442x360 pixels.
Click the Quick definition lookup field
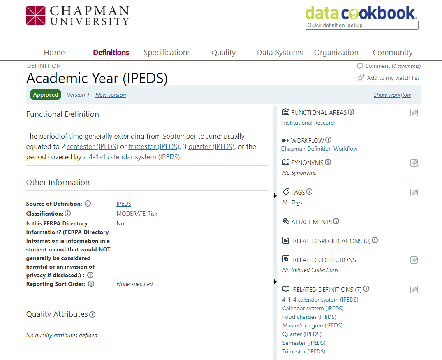(362, 26)
